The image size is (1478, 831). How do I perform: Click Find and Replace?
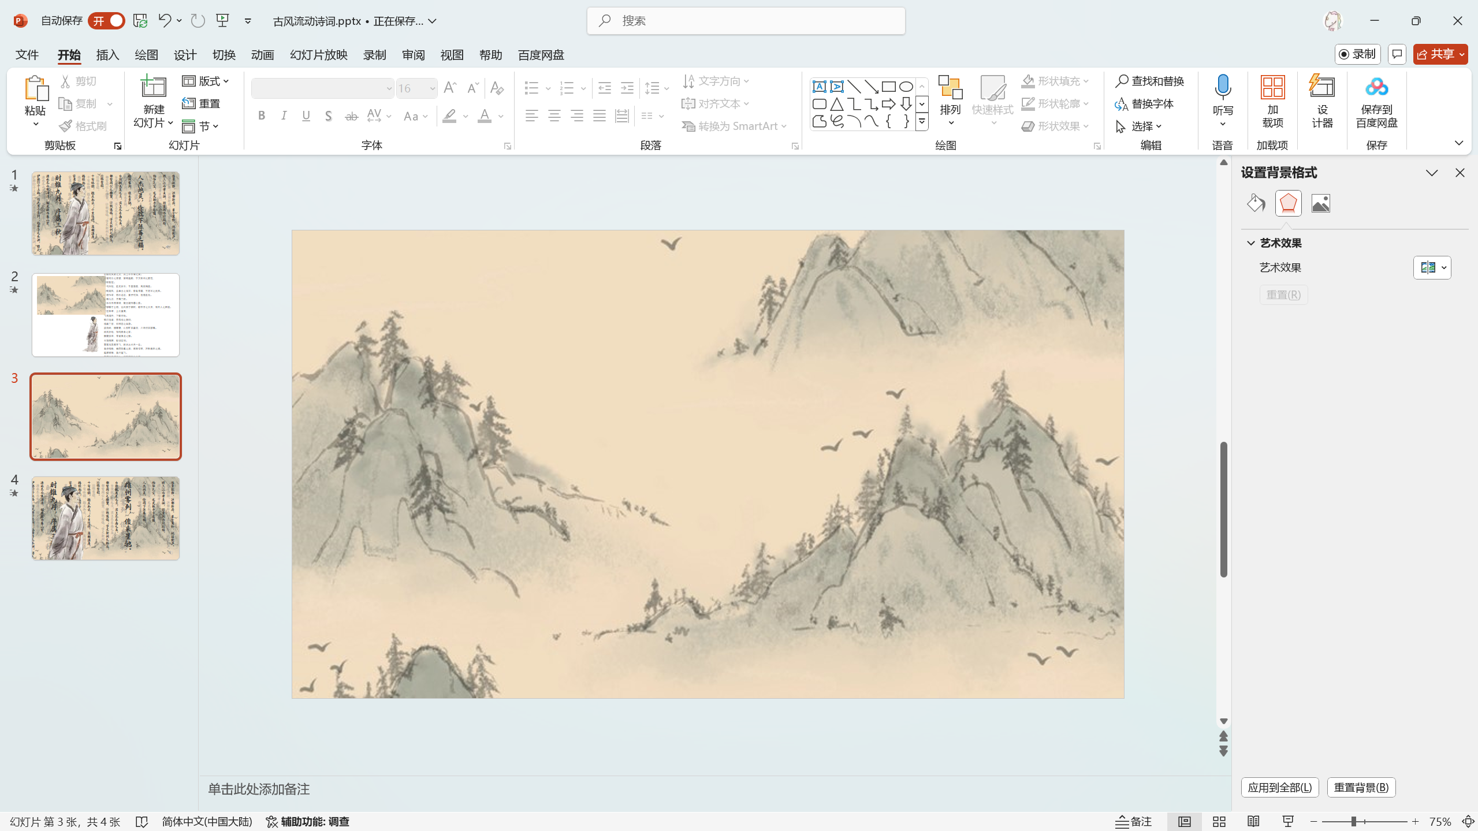(1150, 81)
